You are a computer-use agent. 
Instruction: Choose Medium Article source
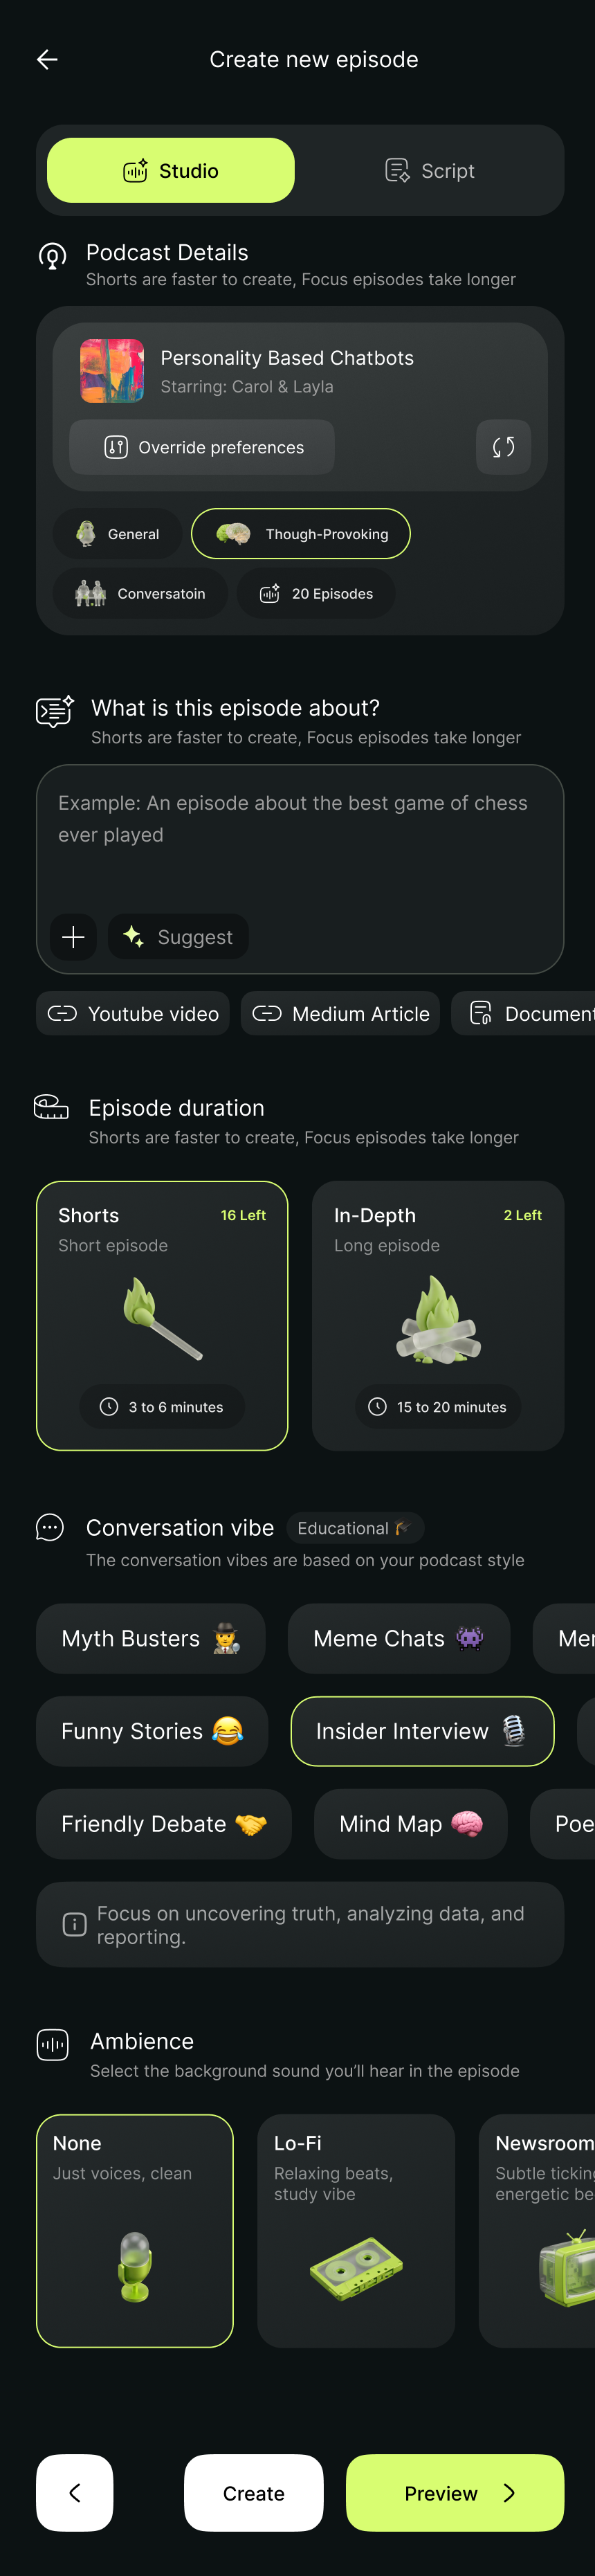click(340, 1013)
